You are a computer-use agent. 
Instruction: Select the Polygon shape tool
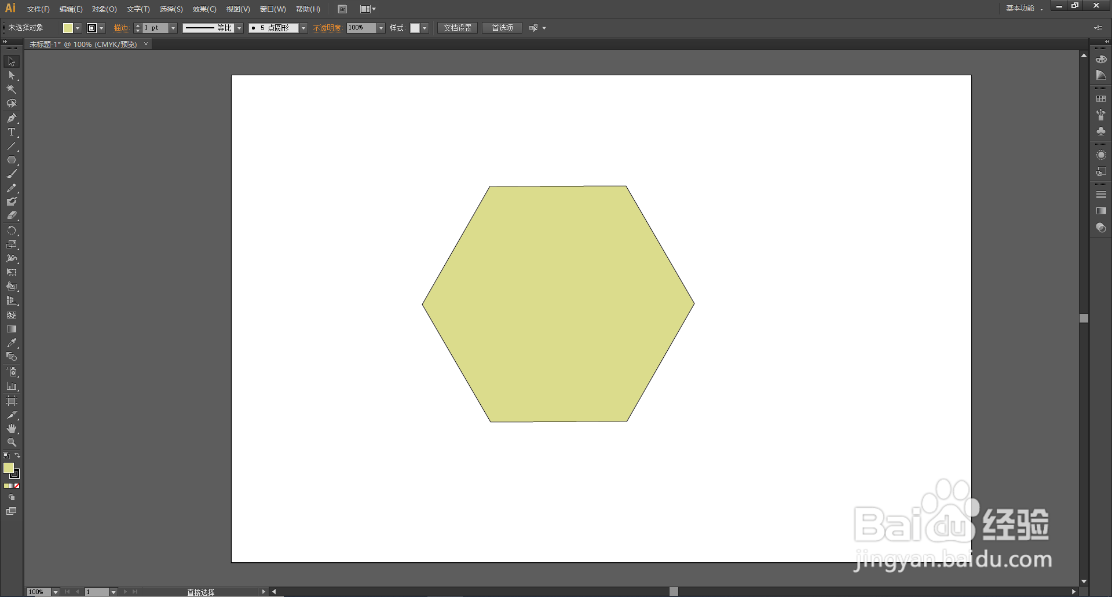[x=12, y=160]
